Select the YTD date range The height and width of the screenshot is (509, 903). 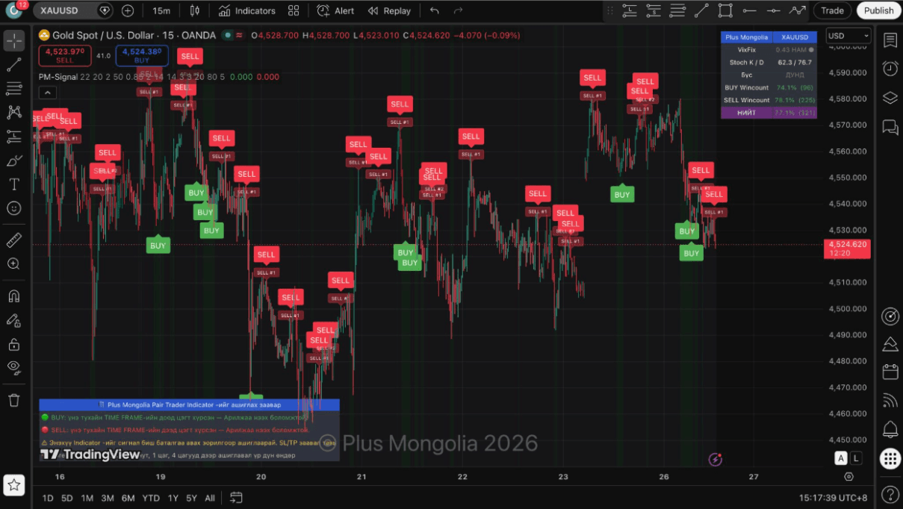[x=151, y=498]
